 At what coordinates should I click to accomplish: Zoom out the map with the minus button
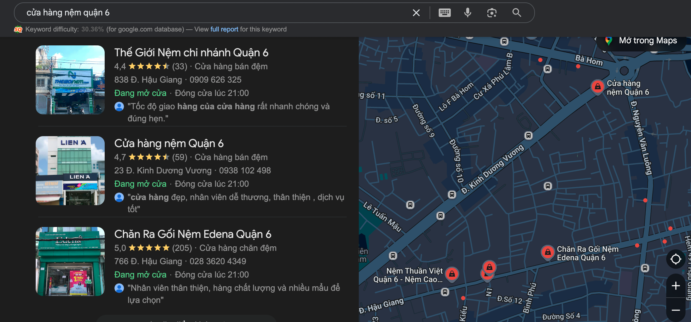[676, 310]
